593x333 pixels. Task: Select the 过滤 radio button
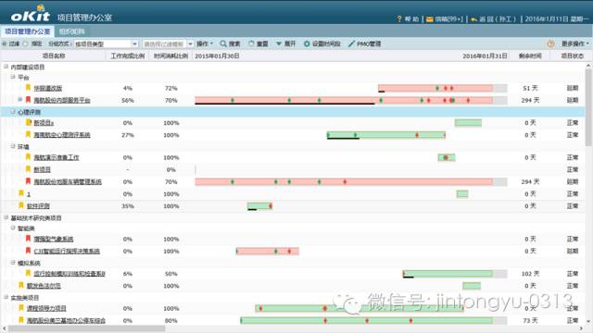[x=5, y=43]
